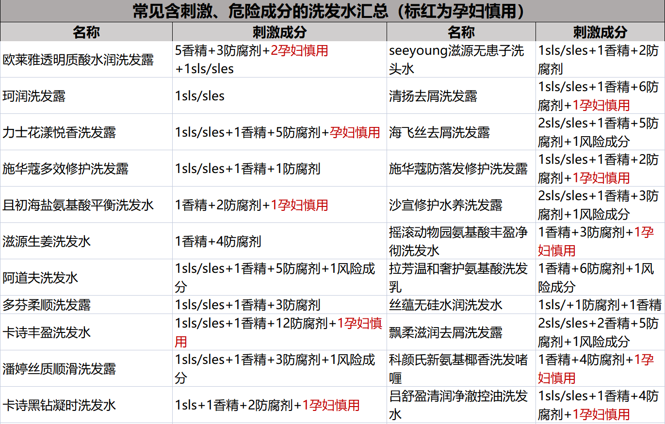The height and width of the screenshot is (424, 665).
Task: Select the cell 拉芳温和奢护氨基酸洗发乳
Action: (461, 277)
